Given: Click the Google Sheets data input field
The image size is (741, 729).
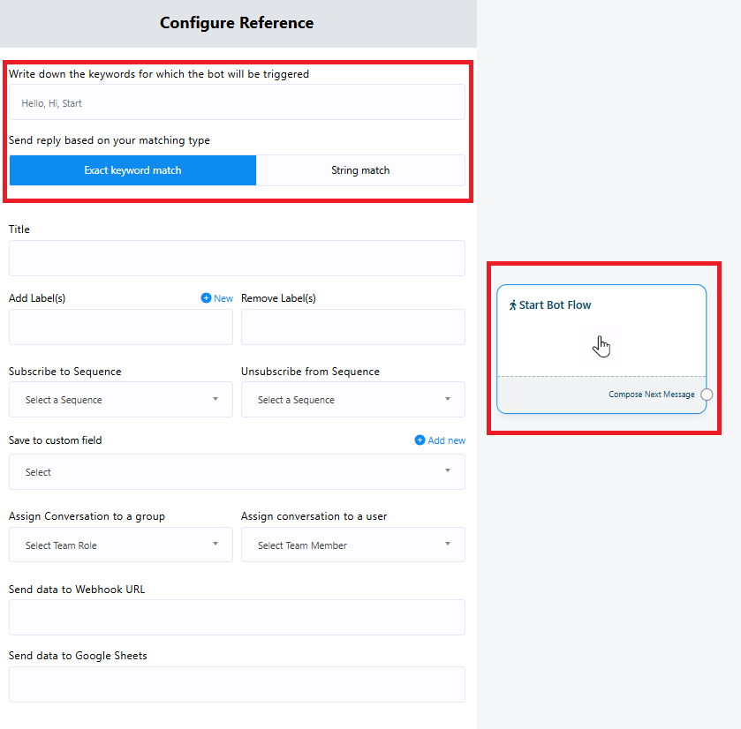Looking at the screenshot, I should [237, 684].
